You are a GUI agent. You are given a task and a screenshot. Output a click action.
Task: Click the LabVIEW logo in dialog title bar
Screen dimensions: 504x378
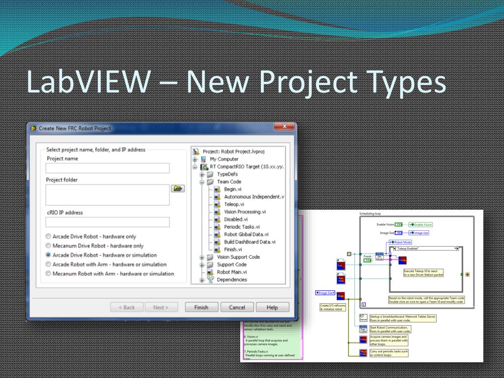[33, 128]
